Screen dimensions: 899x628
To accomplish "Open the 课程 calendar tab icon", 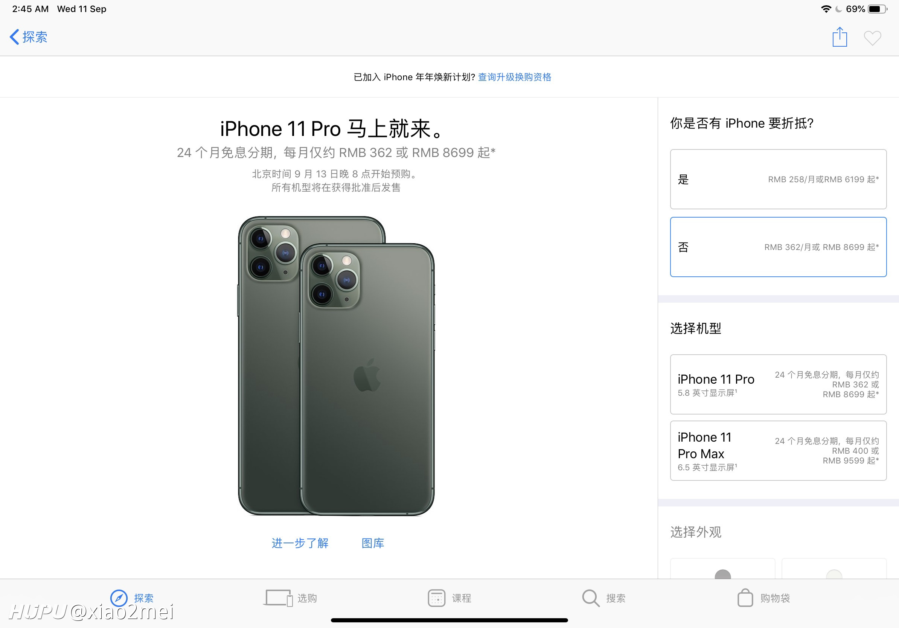I will tap(436, 598).
